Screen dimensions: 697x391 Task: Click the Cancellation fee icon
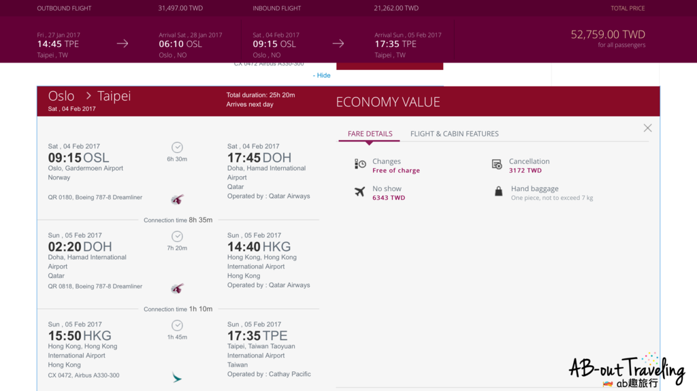(497, 164)
